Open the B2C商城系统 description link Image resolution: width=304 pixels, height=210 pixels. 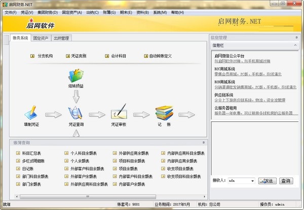point(248,74)
